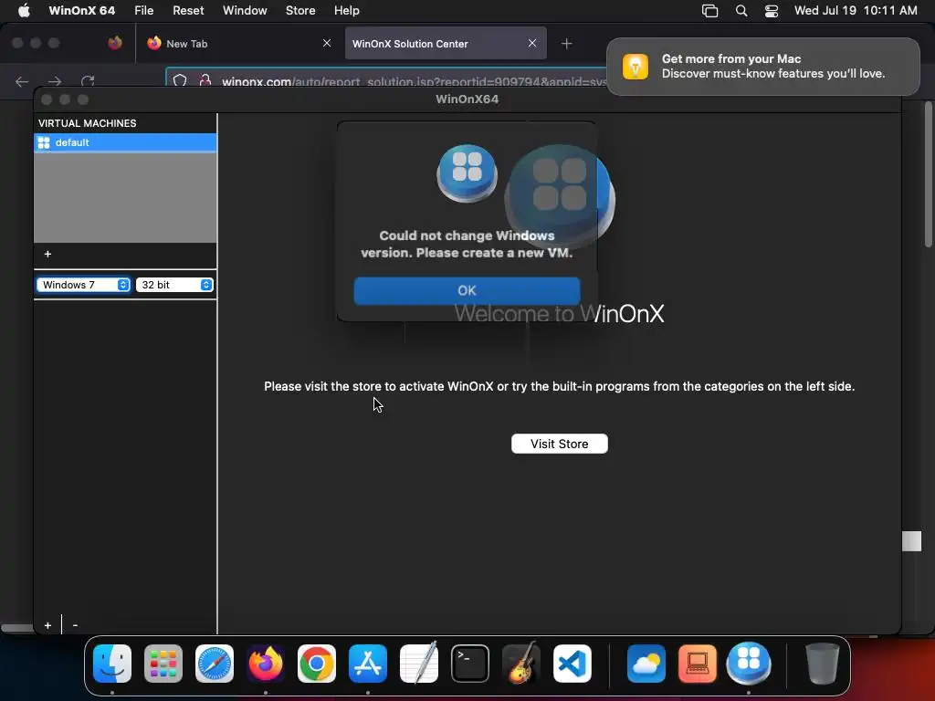Open Spotlight search in menu bar
This screenshot has width=935, height=701.
pos(741,11)
